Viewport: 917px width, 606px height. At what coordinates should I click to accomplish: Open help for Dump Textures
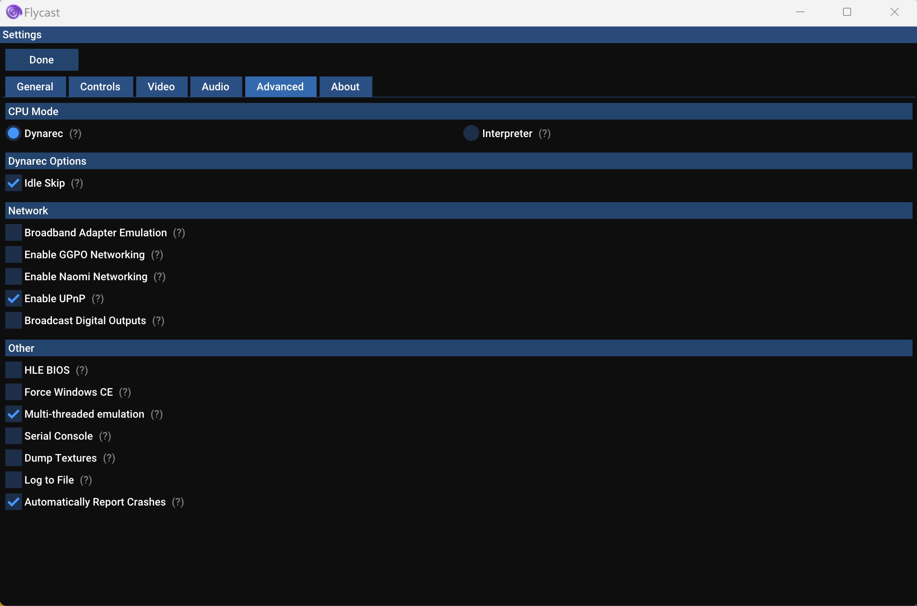(109, 458)
